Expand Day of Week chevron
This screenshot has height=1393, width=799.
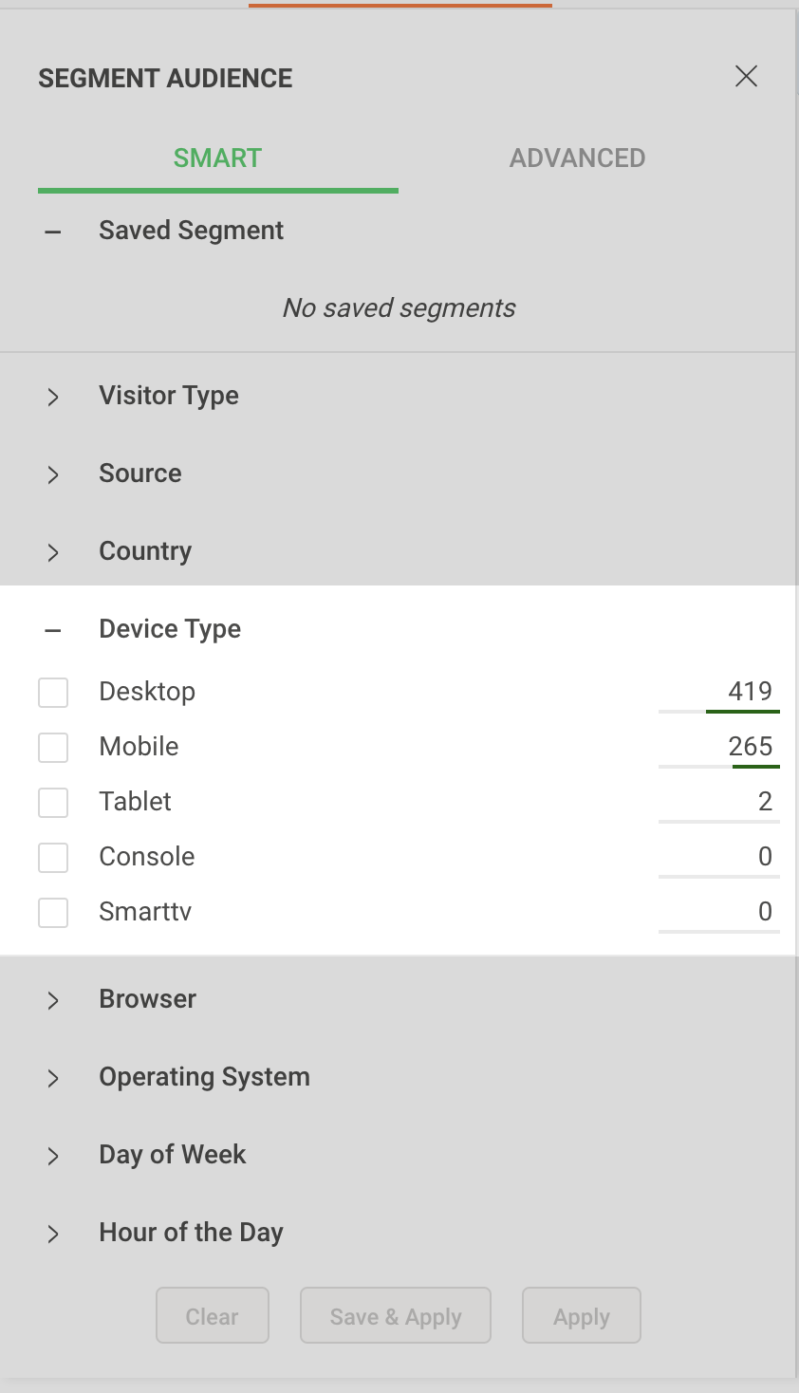[x=53, y=1156]
